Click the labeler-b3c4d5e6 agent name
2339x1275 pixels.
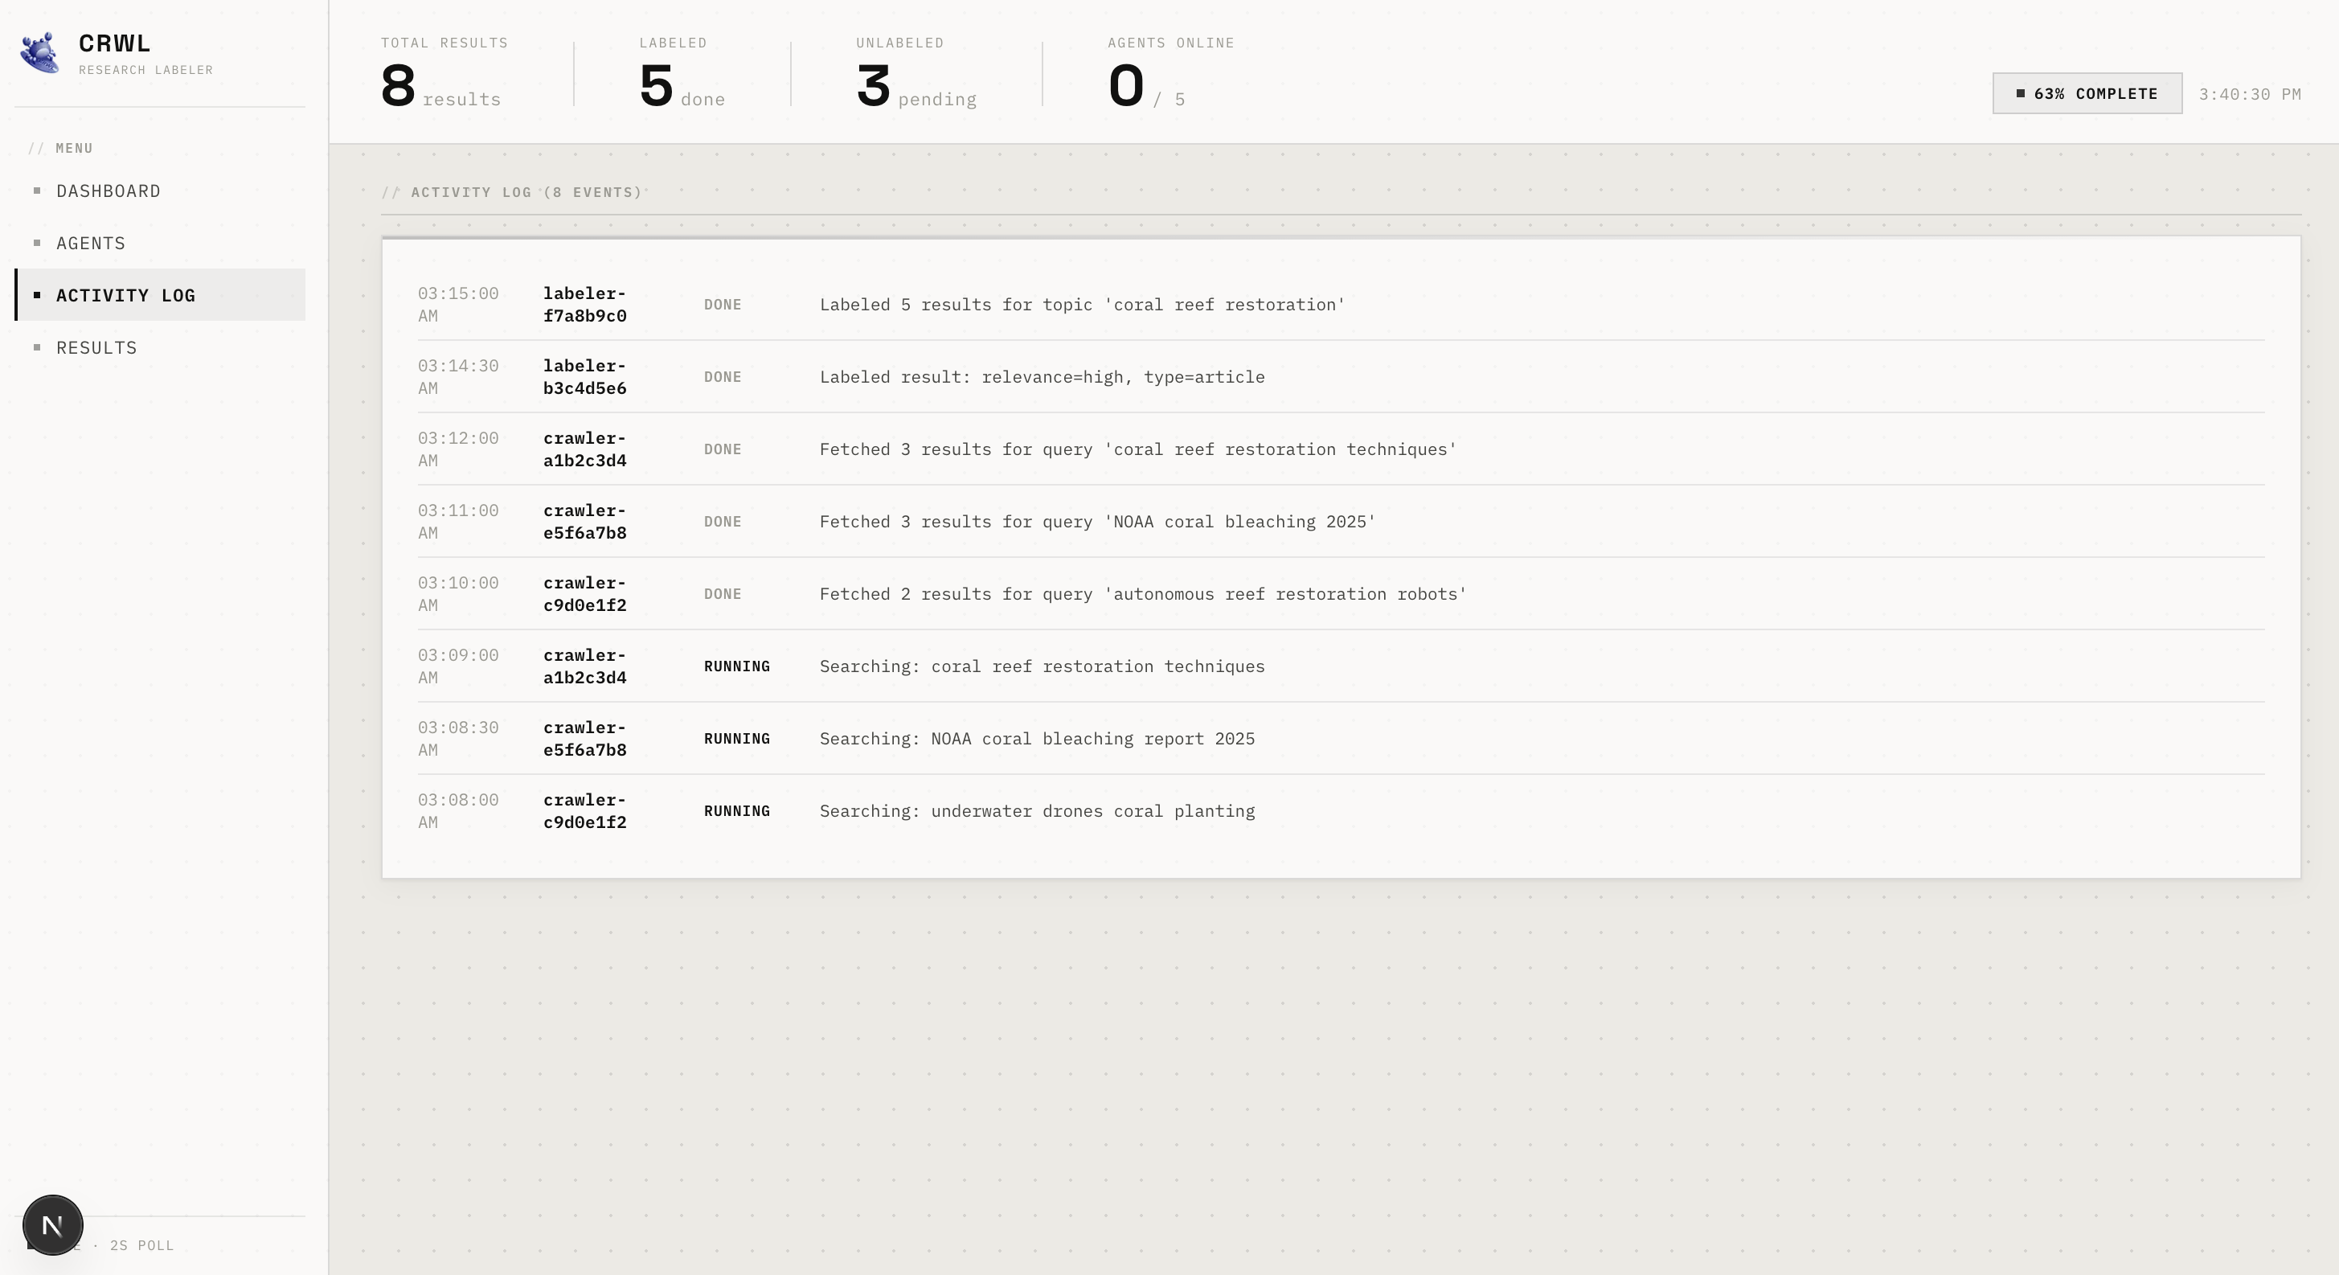pos(585,377)
